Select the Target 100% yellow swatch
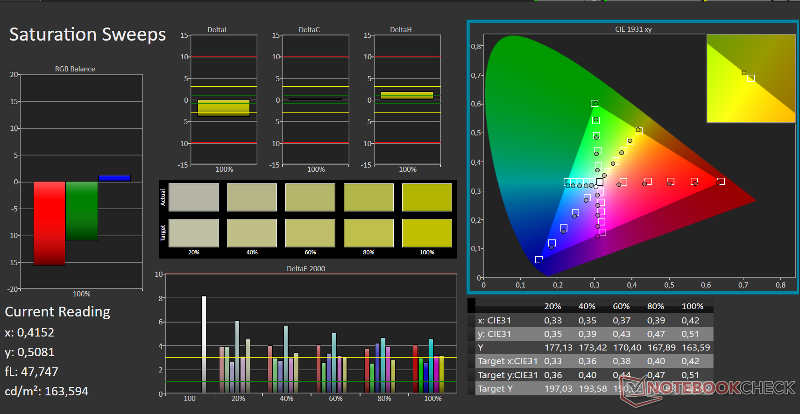800x414 pixels. click(426, 233)
